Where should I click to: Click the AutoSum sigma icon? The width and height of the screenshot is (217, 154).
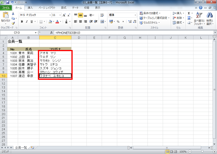tap(189, 13)
